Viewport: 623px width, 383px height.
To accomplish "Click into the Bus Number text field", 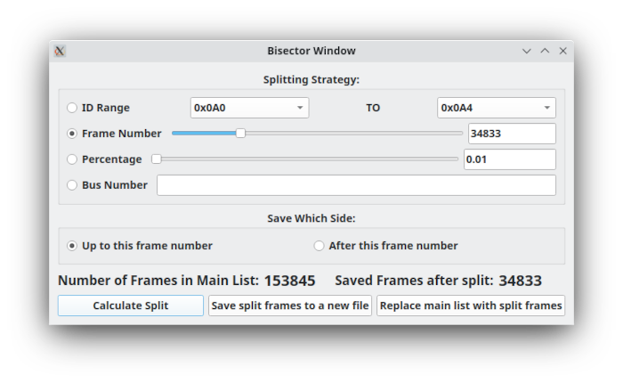I will click(356, 185).
